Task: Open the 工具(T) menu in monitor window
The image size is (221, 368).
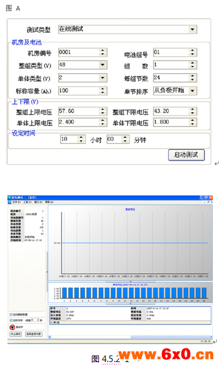Action: tap(27, 202)
